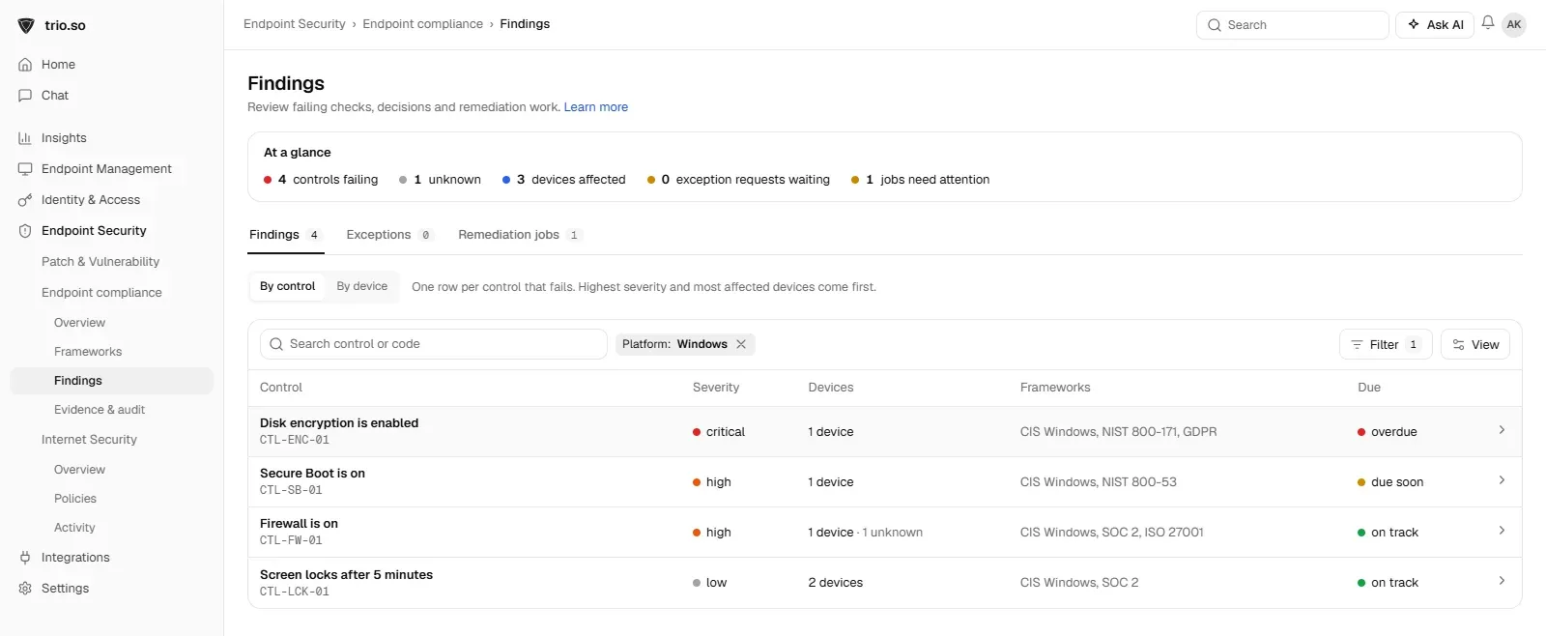
Task: Click the "2 devices" cell
Action: (x=836, y=583)
